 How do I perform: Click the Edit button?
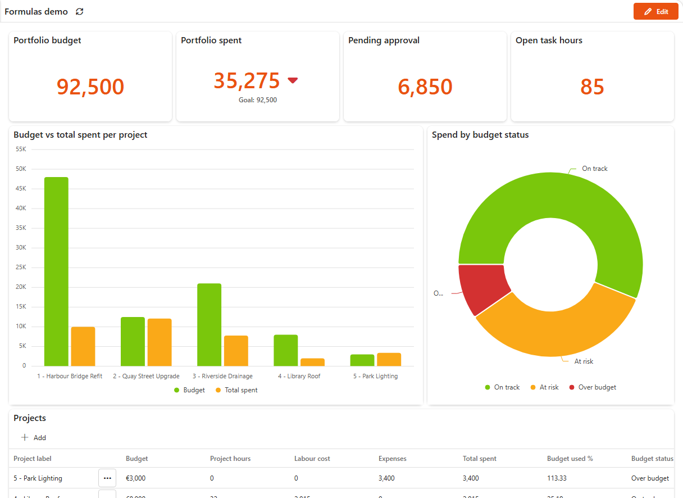[x=656, y=12]
